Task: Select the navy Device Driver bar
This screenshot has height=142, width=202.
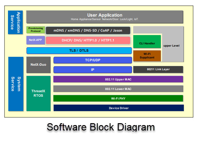Action: click(x=118, y=108)
